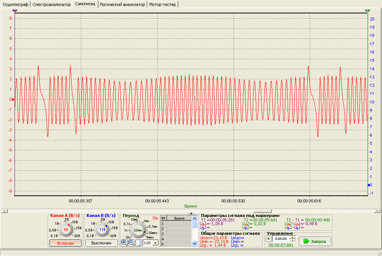Toggle the Канал A 'Включен' button
The height and width of the screenshot is (256, 382).
(65, 243)
